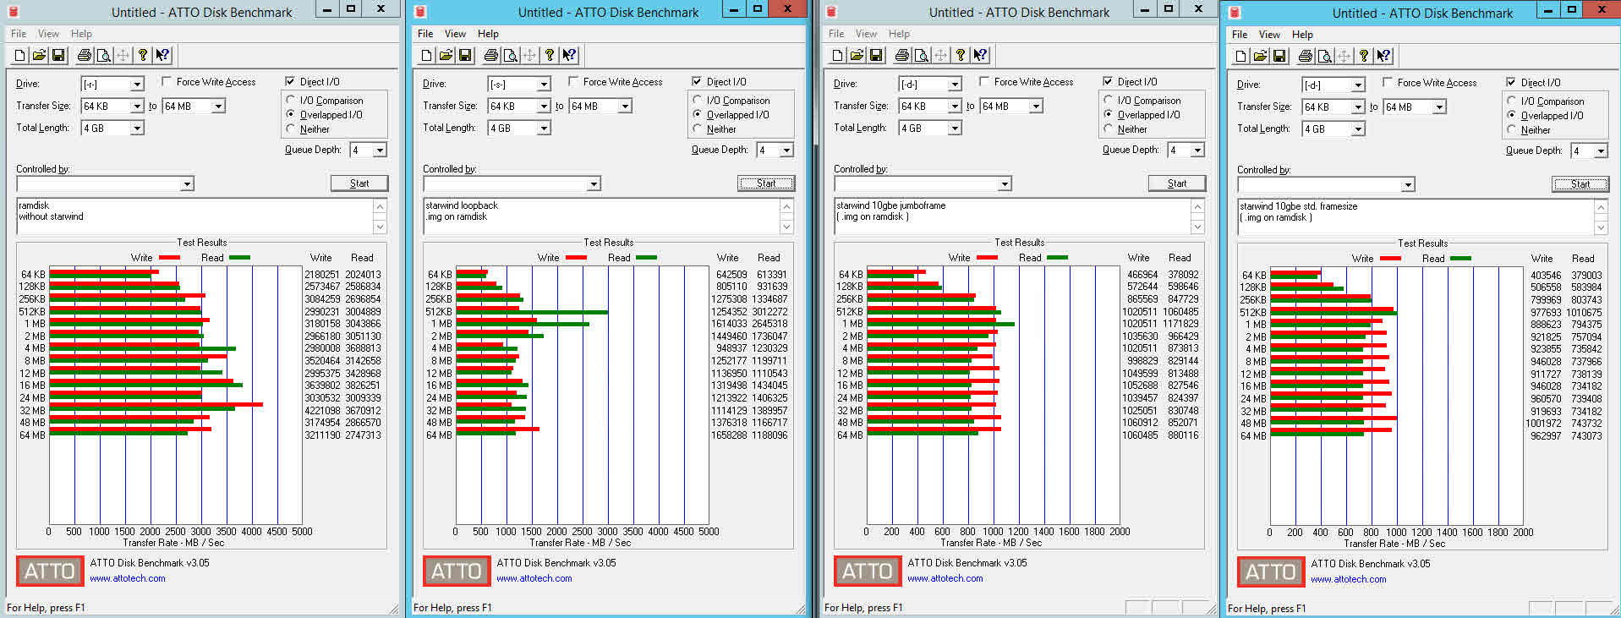Screen dimensions: 1621x618
Task: Open Total Length dropdown in 10gbe std. framesize window
Action: [x=1358, y=129]
